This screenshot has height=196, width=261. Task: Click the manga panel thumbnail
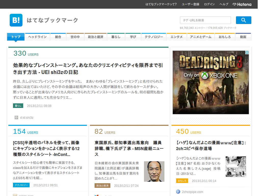click(x=236, y=166)
